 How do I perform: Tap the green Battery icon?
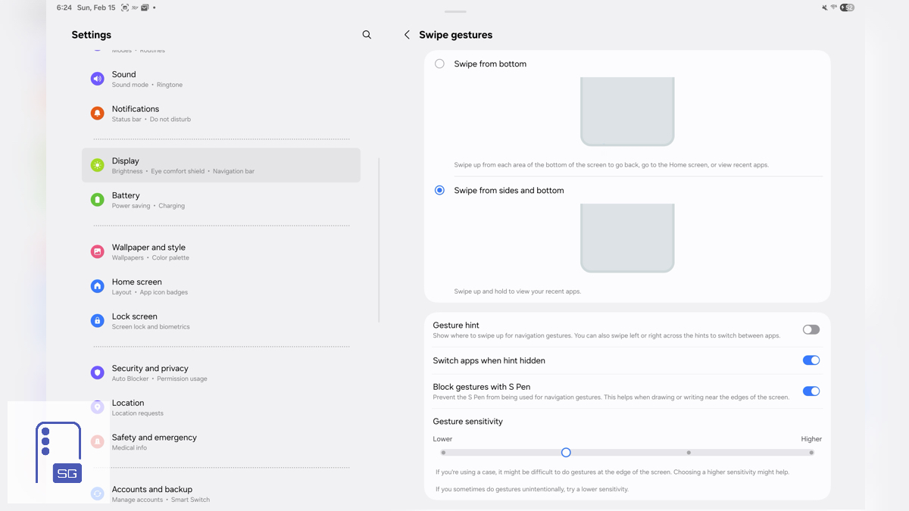[x=97, y=200]
